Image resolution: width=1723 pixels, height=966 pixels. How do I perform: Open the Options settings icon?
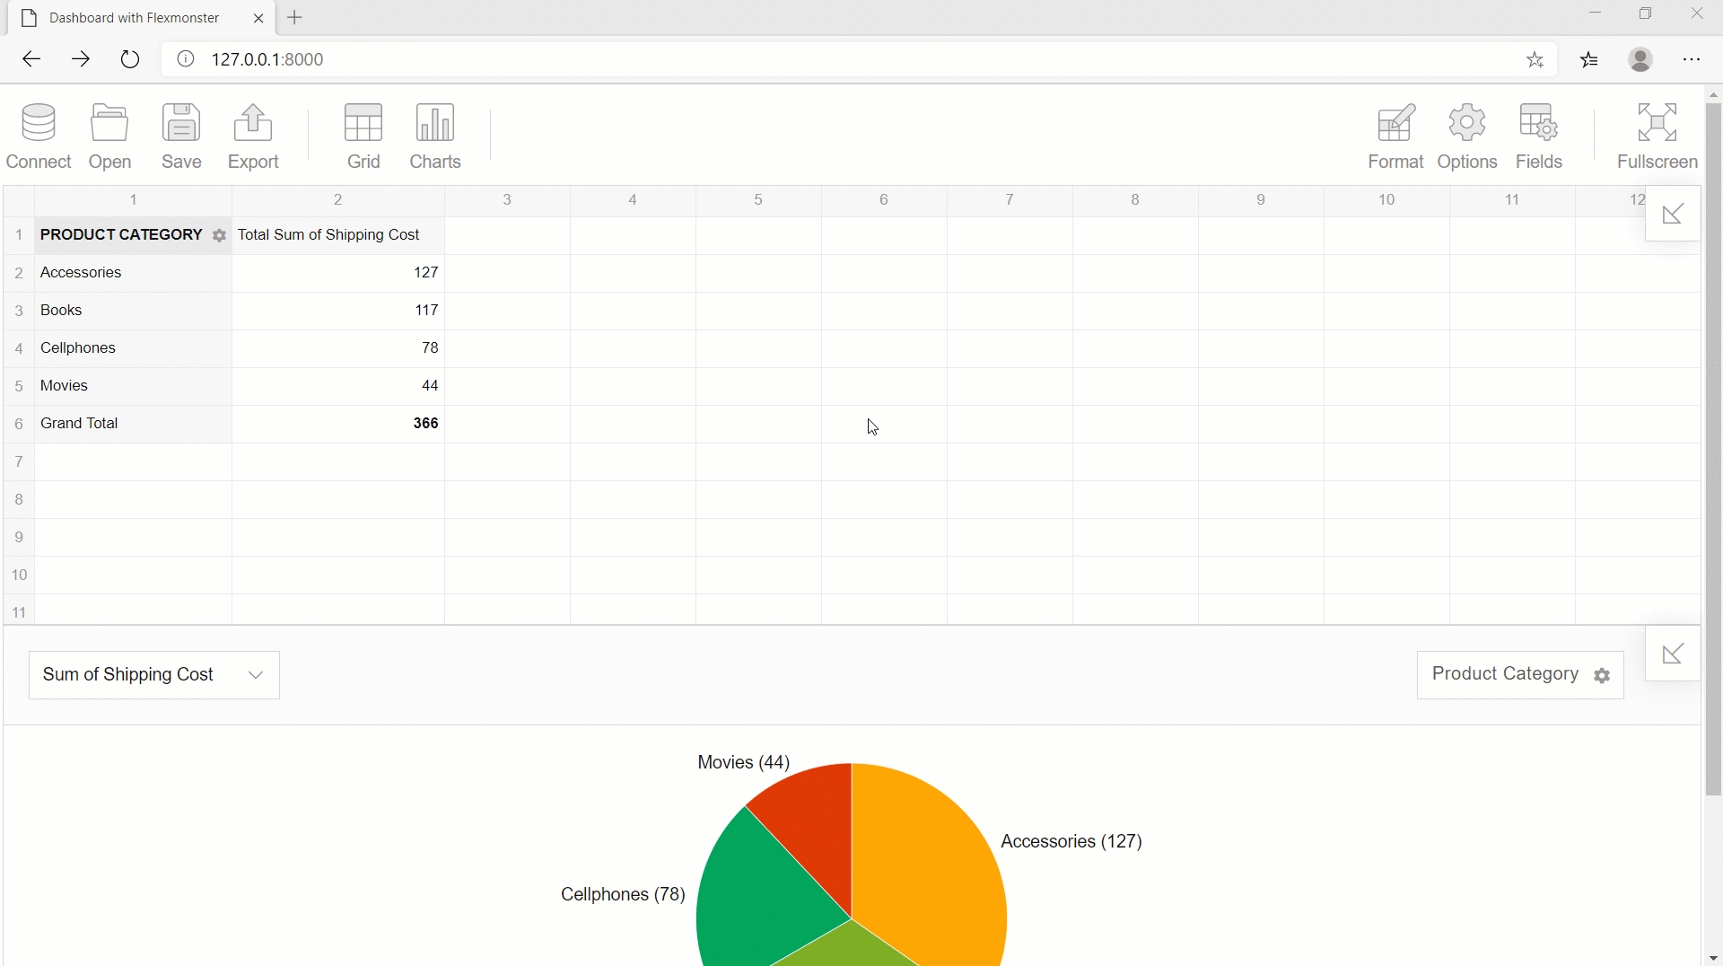[1468, 136]
